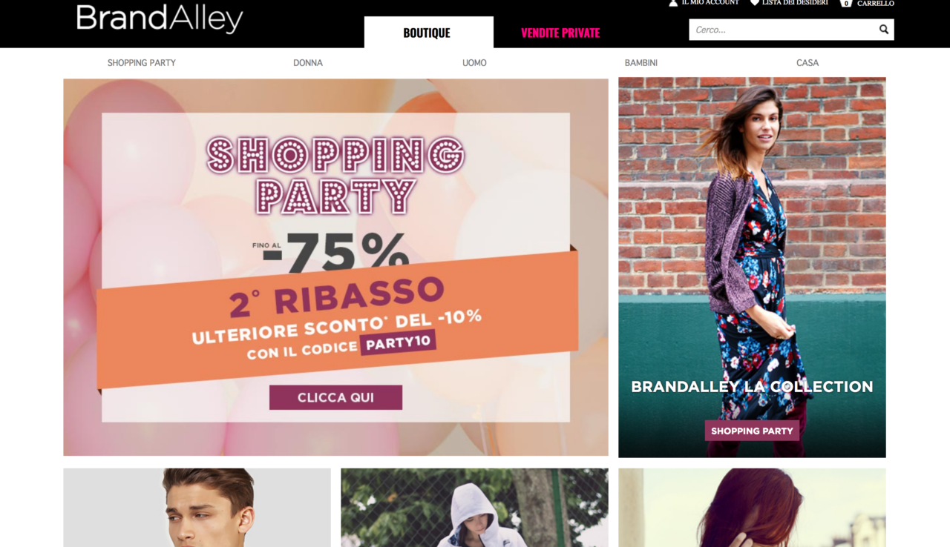
Task: Open the Shopping Party menu item
Action: point(142,63)
